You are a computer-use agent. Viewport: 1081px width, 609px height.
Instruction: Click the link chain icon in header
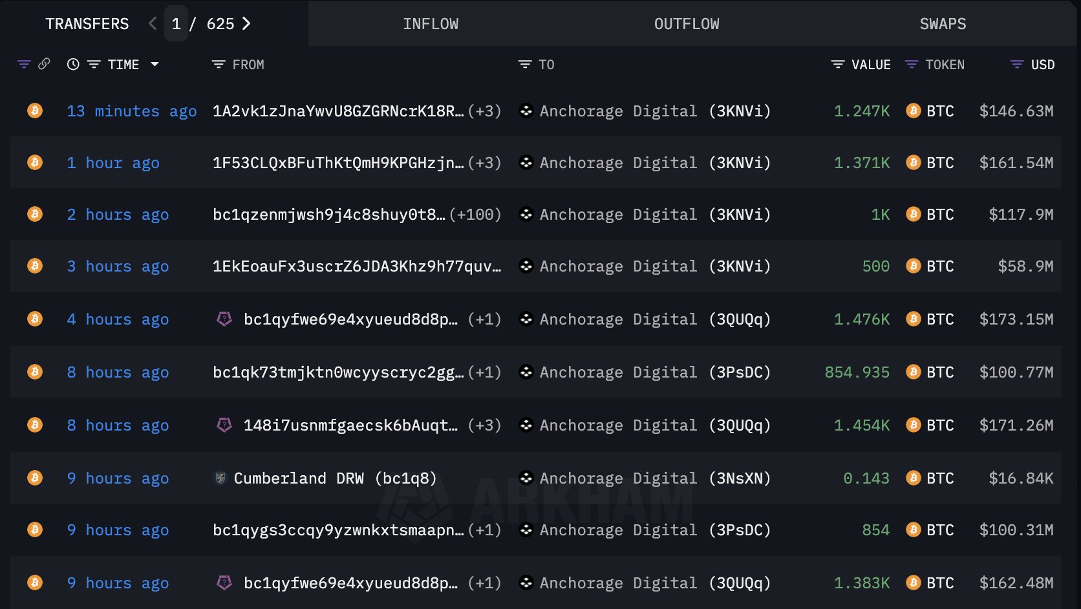click(x=44, y=64)
